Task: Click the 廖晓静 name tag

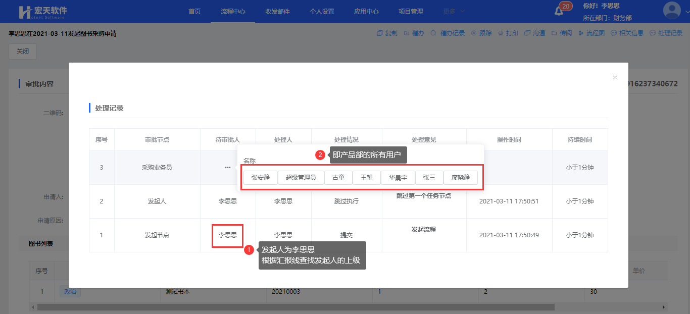Action: point(460,178)
